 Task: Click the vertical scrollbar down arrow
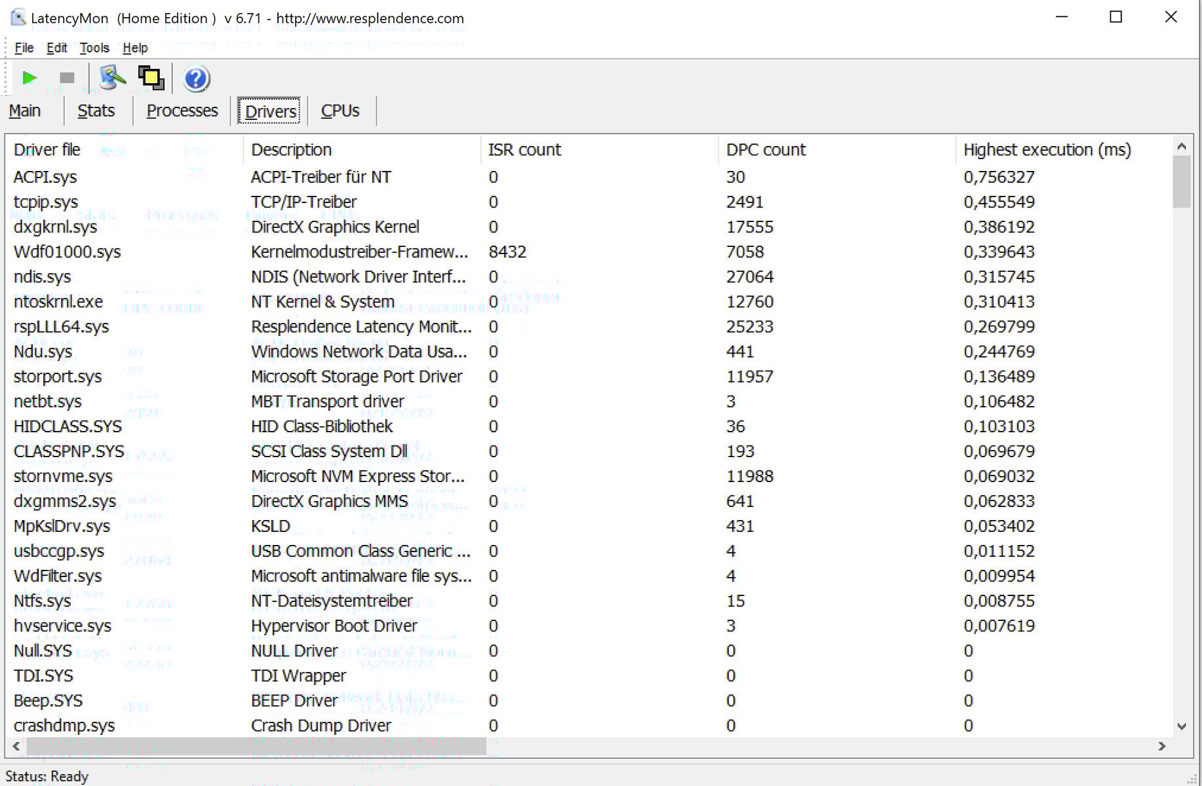tap(1182, 726)
